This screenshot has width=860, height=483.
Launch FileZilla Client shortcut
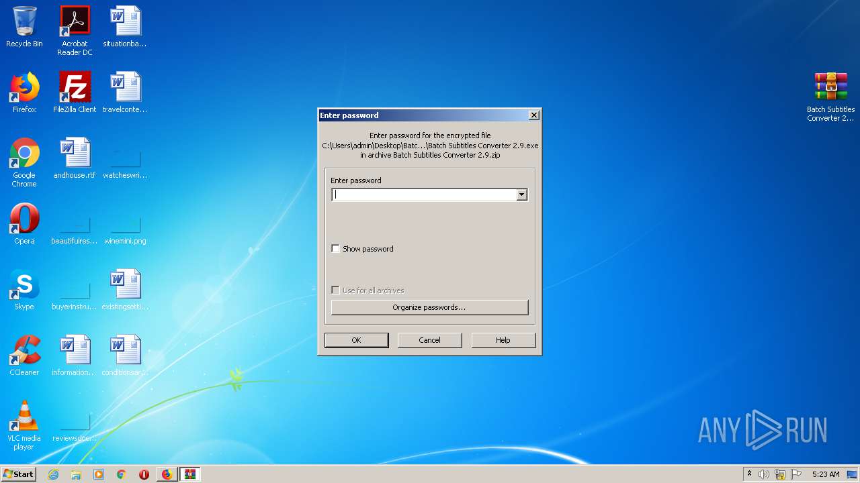(x=75, y=93)
